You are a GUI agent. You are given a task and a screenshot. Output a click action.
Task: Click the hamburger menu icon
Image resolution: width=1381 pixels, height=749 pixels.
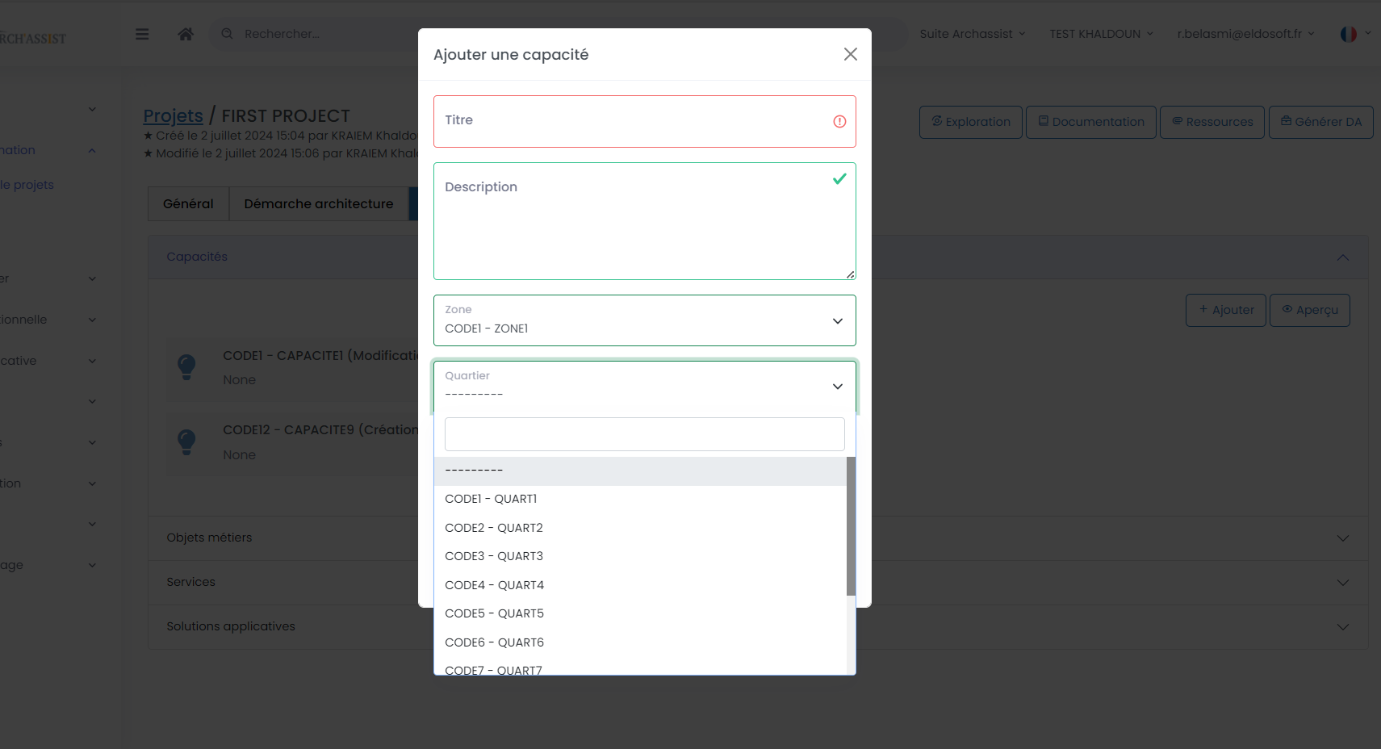[142, 34]
